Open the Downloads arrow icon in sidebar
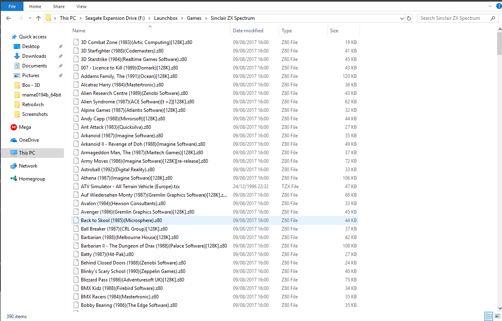Screen dimensions: 502x321 pyautogui.click(x=17, y=56)
